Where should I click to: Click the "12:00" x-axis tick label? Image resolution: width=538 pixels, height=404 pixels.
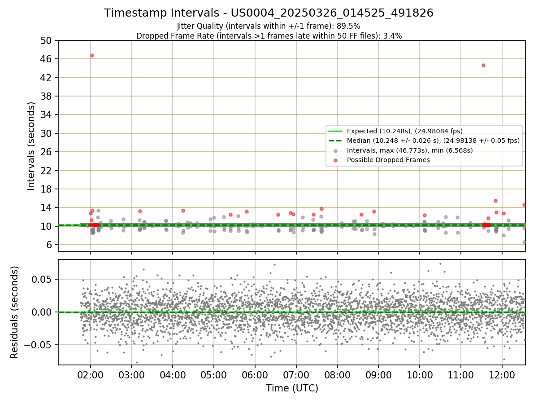point(502,374)
